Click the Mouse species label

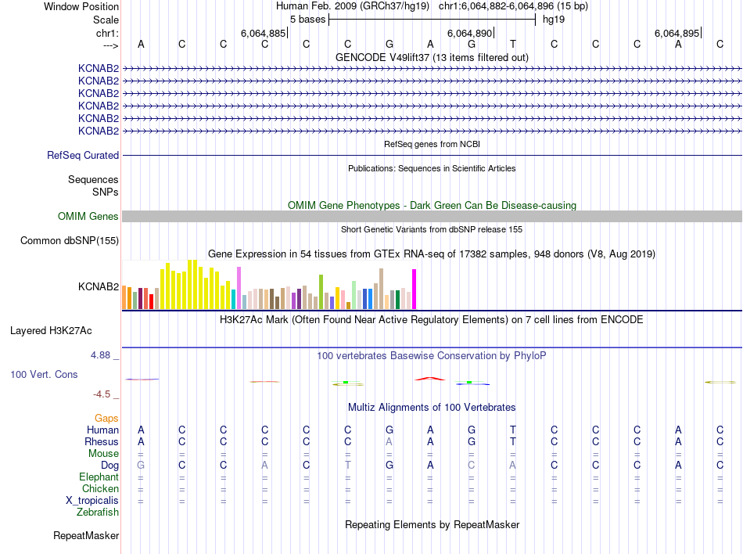[103, 454]
